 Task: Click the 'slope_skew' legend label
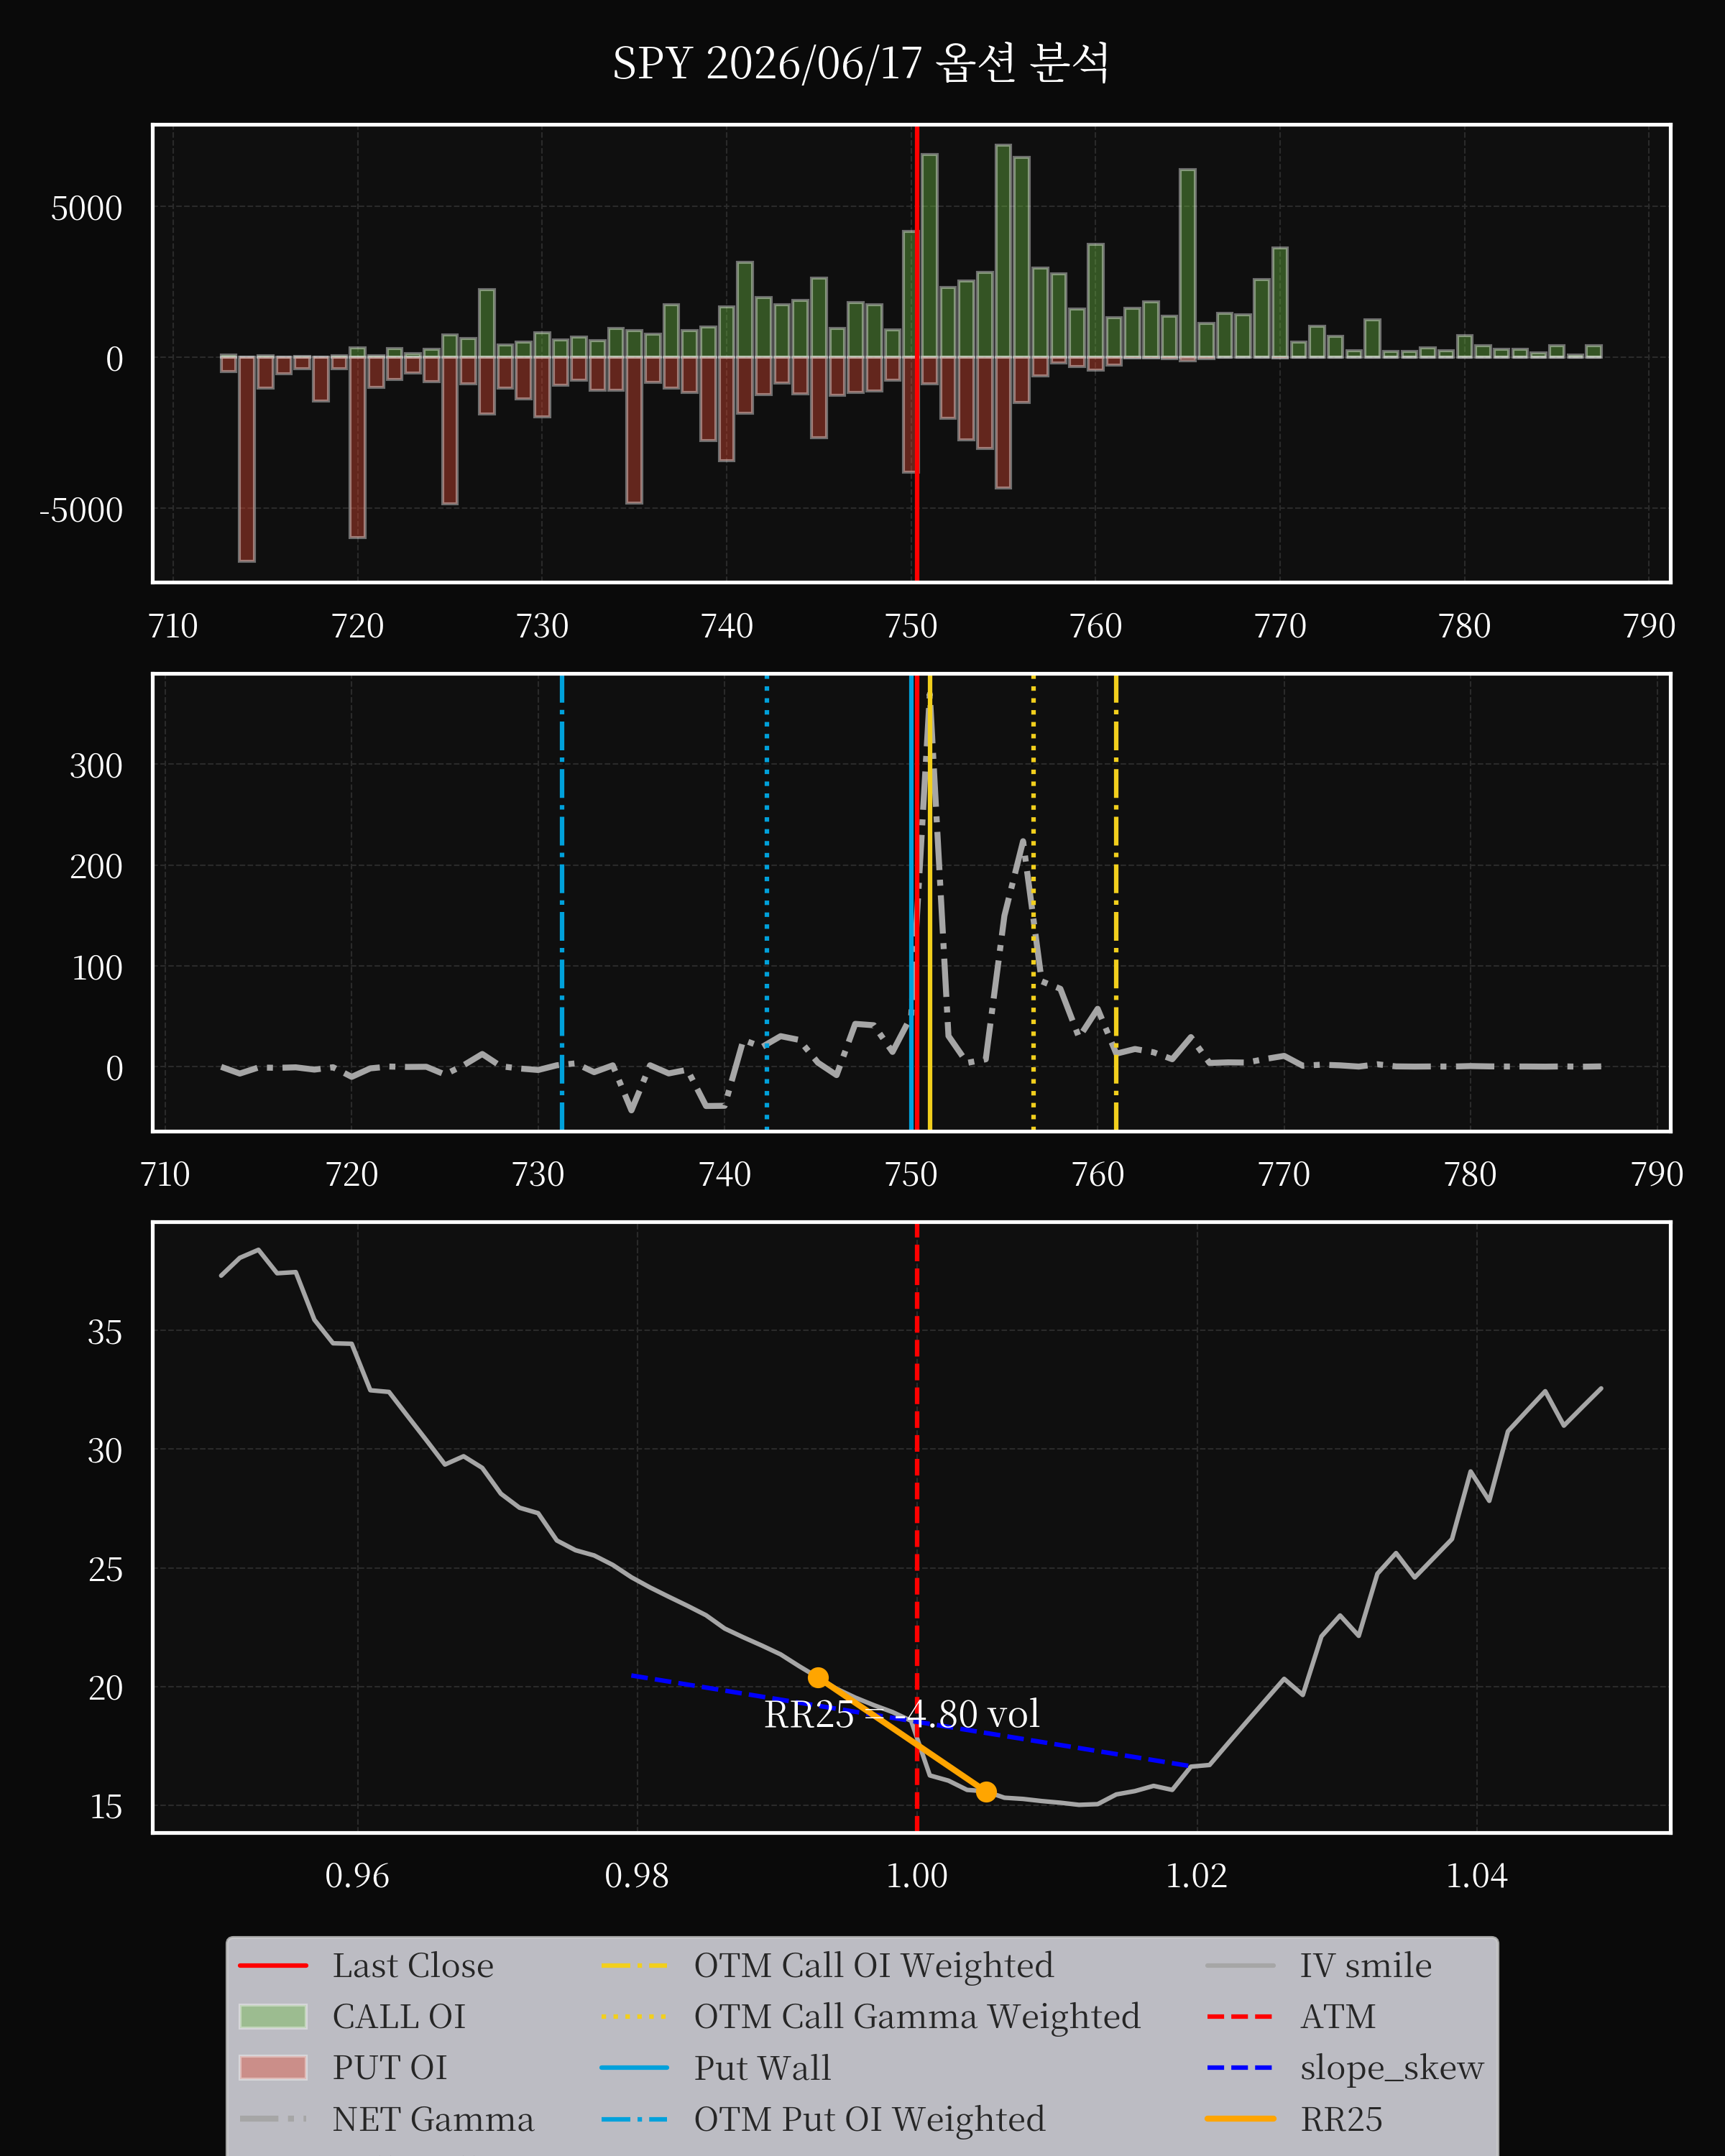point(1392,2068)
